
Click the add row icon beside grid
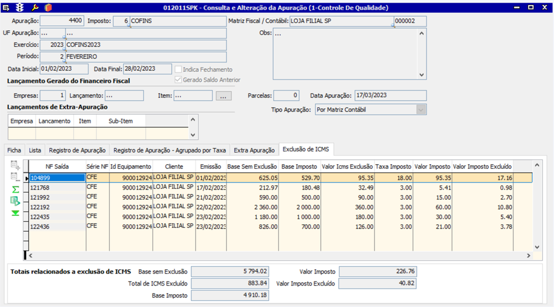tap(15, 165)
